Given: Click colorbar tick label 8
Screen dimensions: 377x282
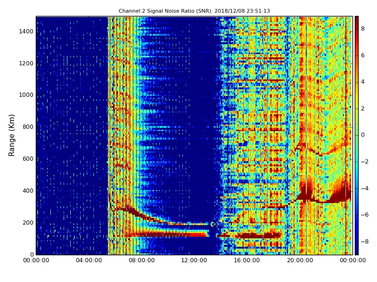Looking at the screenshot, I should tap(362, 29).
